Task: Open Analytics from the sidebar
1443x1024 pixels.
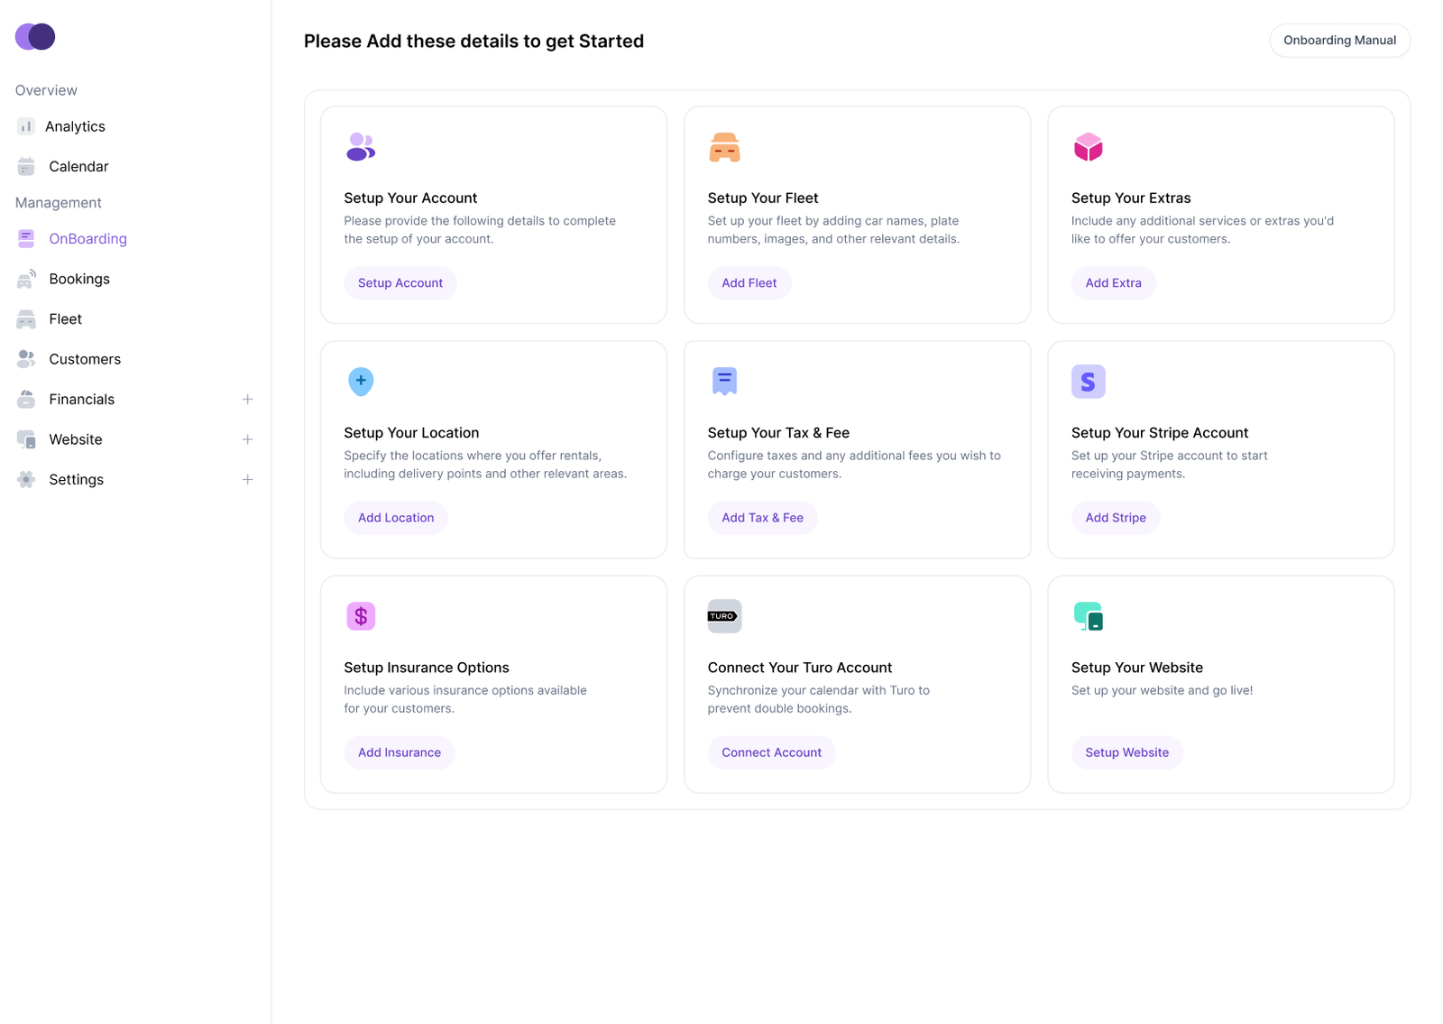Action: (x=75, y=126)
